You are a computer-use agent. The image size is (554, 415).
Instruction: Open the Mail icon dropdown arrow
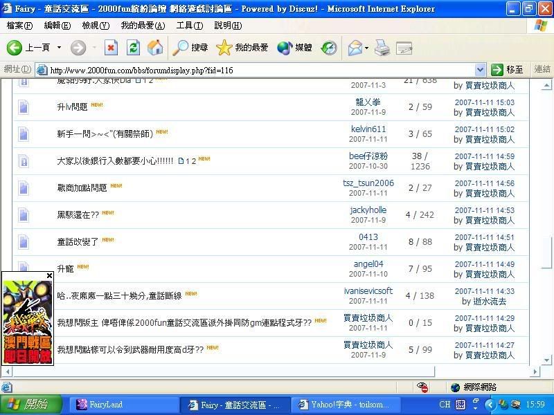(366, 48)
